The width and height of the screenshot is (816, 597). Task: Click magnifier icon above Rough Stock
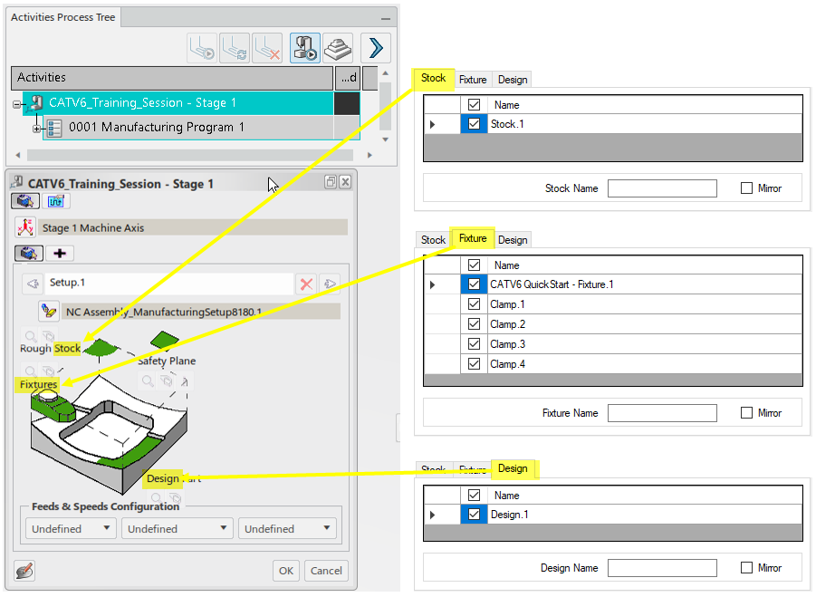click(x=31, y=336)
